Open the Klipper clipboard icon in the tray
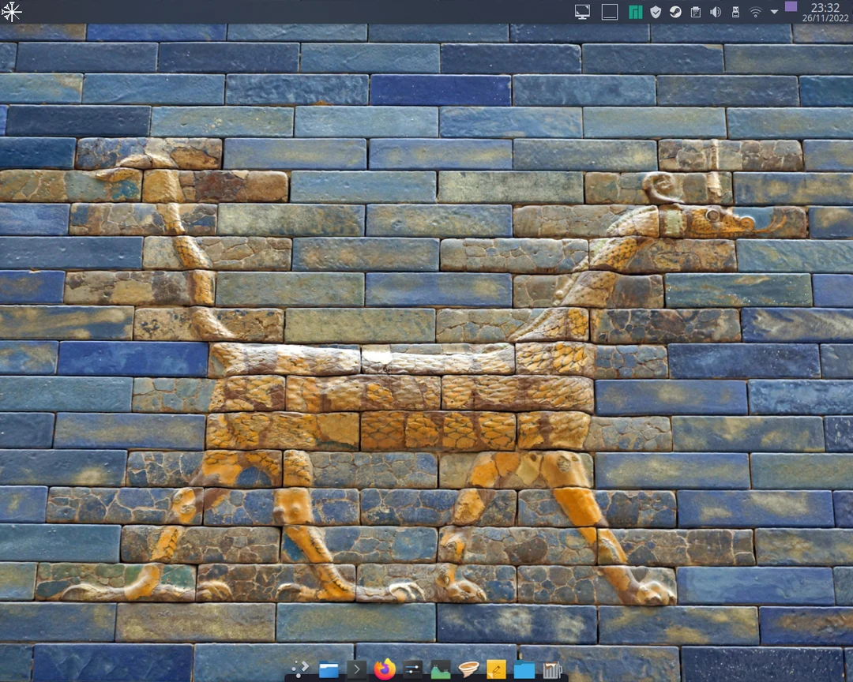853x682 pixels. [696, 12]
